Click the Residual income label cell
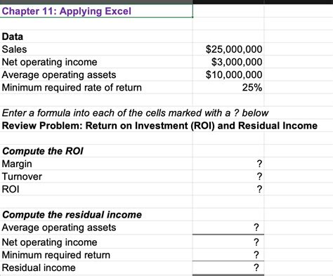333x276 pixels. click(x=96, y=268)
